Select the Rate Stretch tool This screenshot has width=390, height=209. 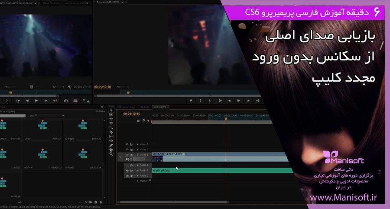point(111,127)
